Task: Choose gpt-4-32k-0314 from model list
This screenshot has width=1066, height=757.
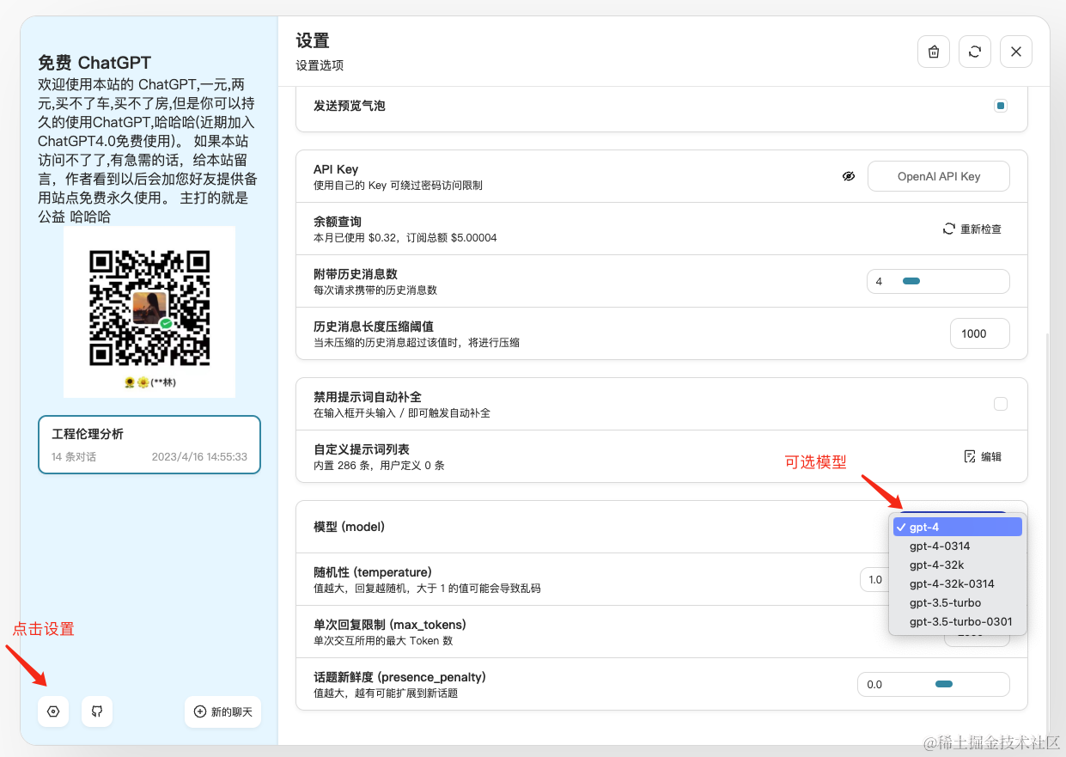Action: (x=958, y=583)
